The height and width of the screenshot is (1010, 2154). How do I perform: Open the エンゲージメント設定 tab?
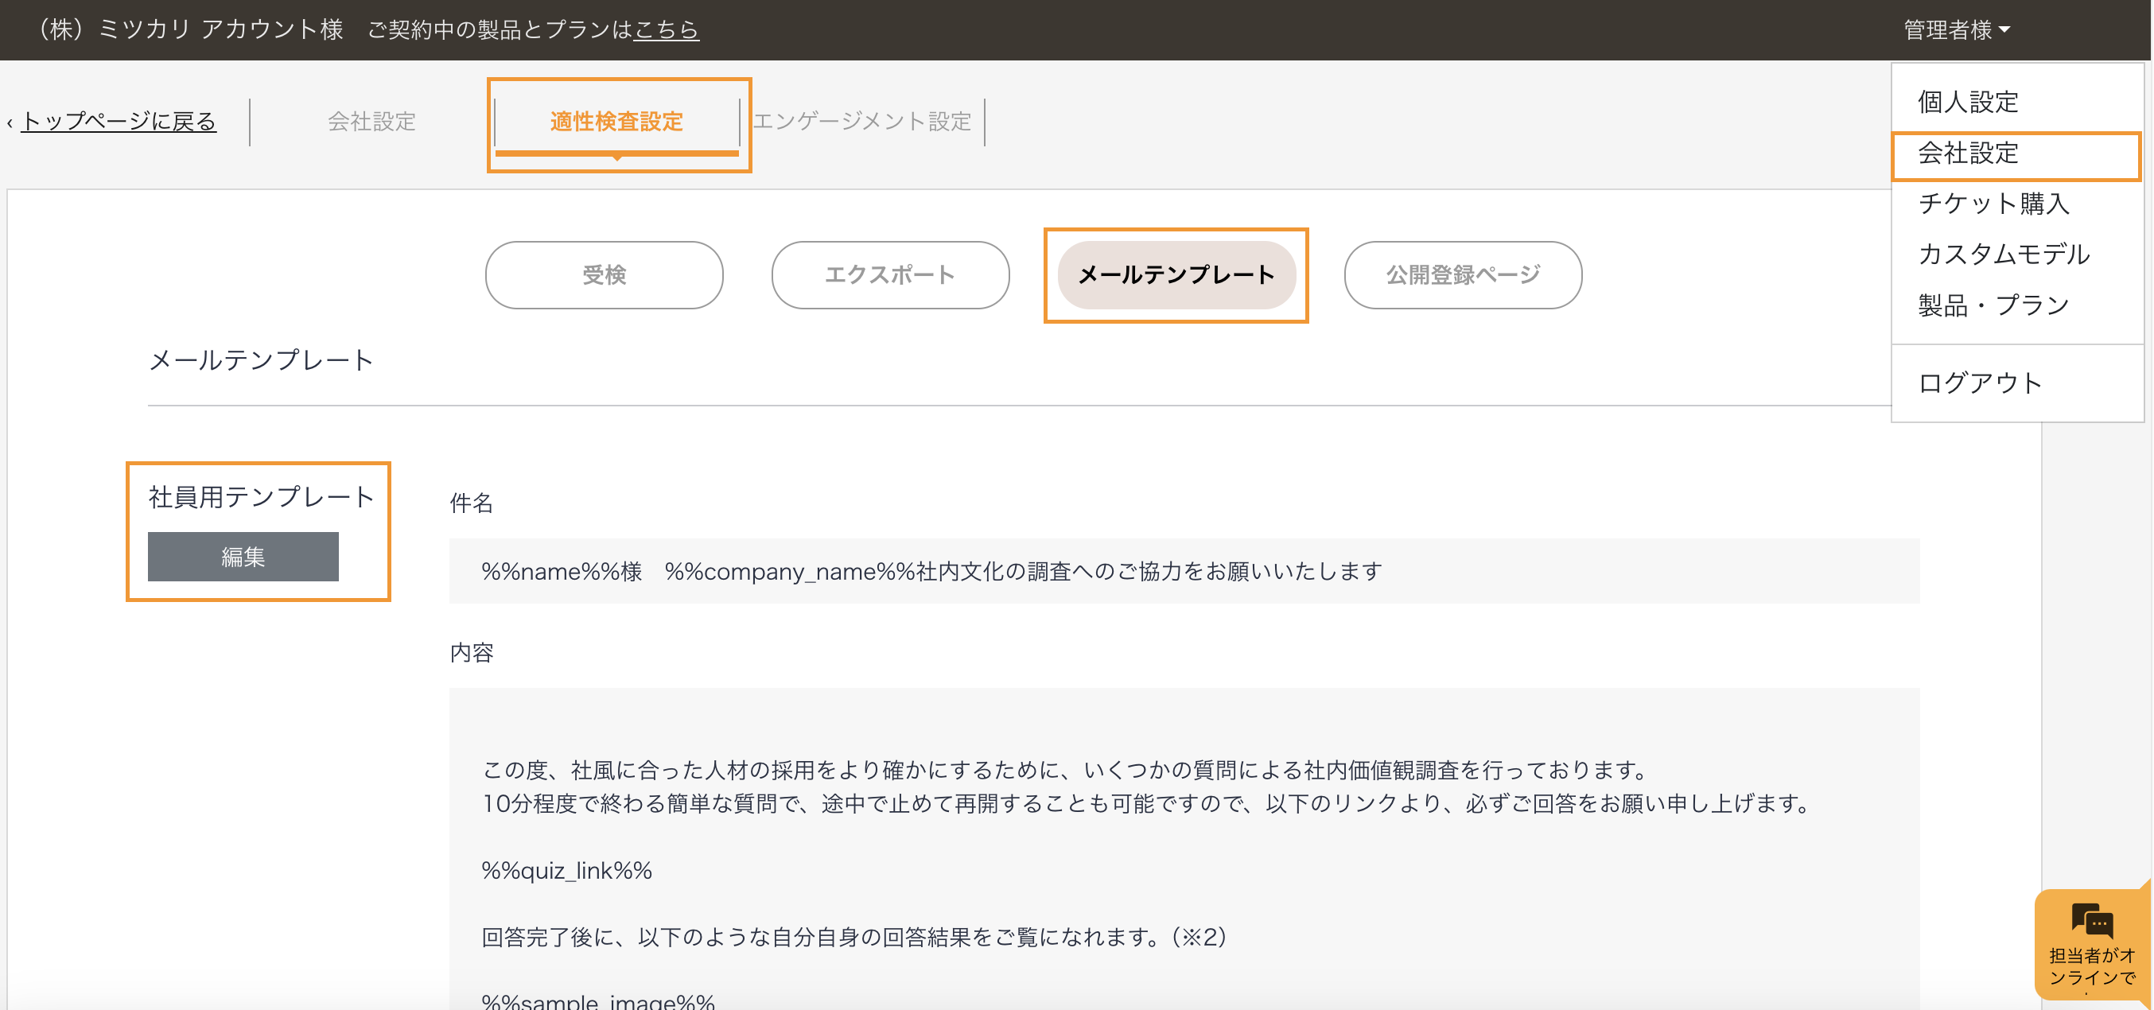(861, 121)
